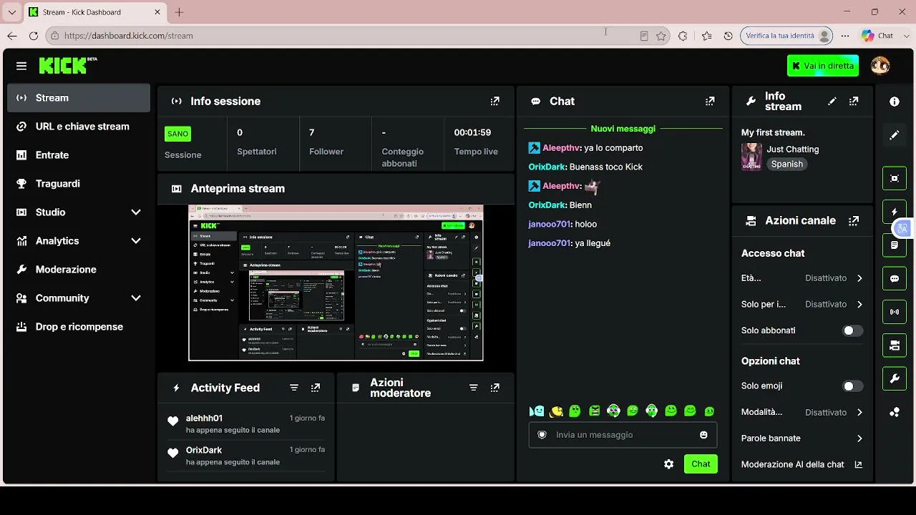Viewport: 916px width, 515px height.
Task: Open Moderazione in the sidebar
Action: point(79,270)
